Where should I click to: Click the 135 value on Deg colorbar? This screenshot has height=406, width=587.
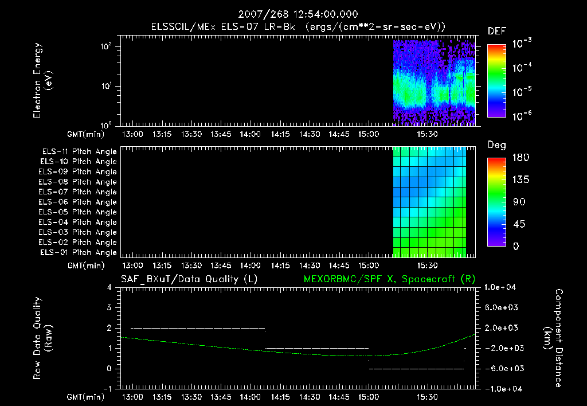(x=521, y=180)
